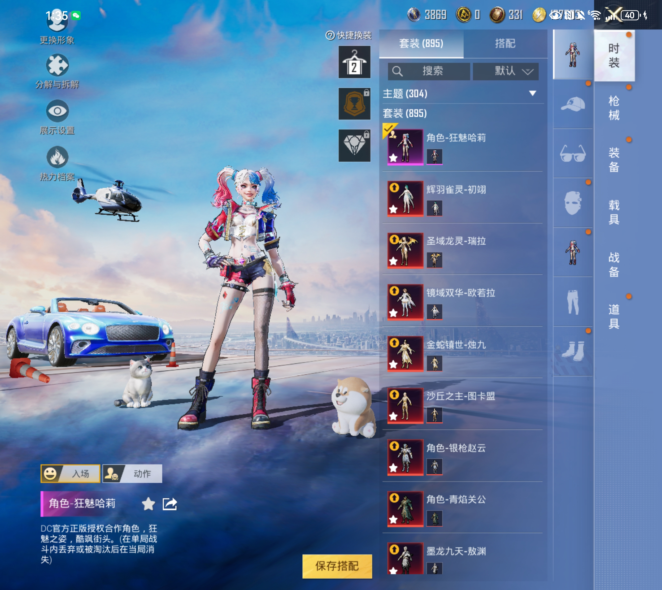Select quick outfit hanger slot 2

click(x=355, y=62)
